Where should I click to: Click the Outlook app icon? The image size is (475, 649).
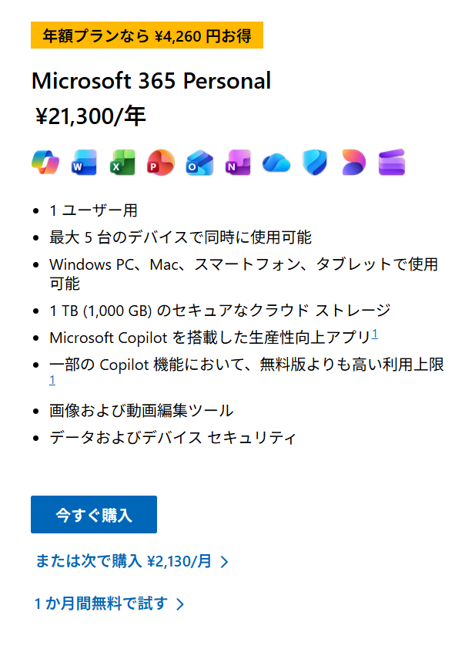click(x=199, y=163)
